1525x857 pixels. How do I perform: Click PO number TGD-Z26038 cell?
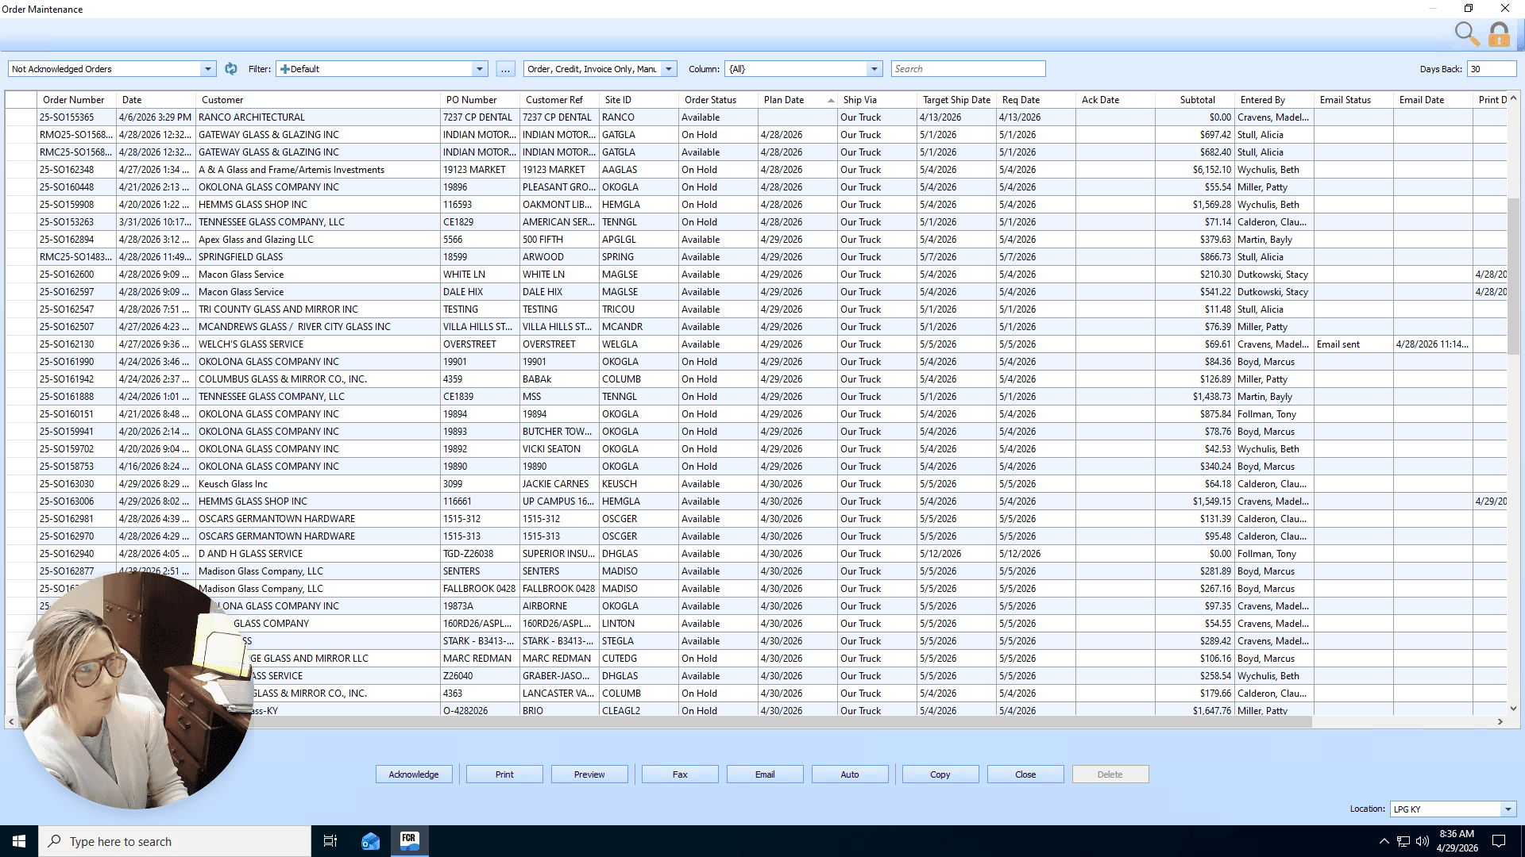[480, 554]
